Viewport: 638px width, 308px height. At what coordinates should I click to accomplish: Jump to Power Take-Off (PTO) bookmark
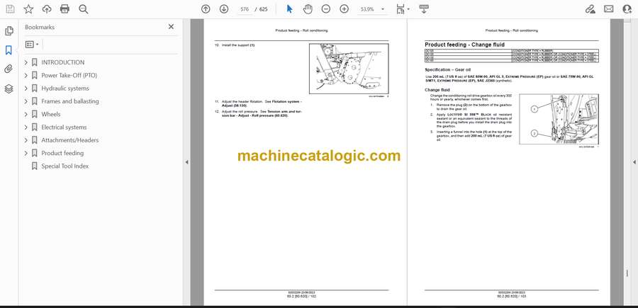(x=69, y=76)
